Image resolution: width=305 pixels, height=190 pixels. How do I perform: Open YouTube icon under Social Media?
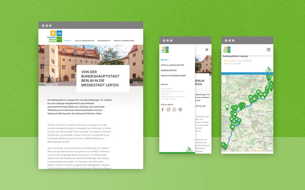180,109
